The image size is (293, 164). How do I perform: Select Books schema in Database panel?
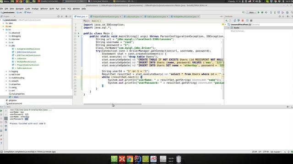pyautogui.click(x=236, y=28)
